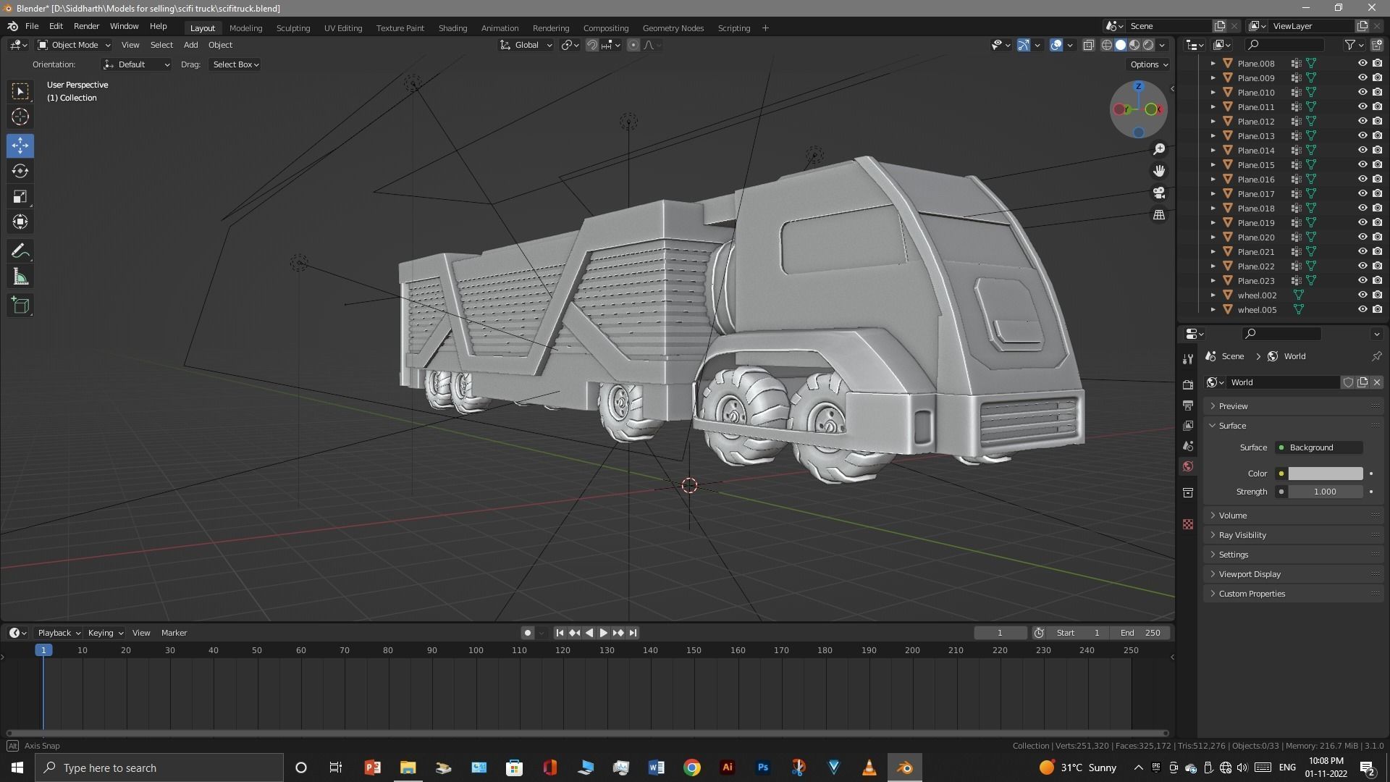This screenshot has height=782, width=1390.
Task: Open Global transform orientation dropdown
Action: click(526, 45)
